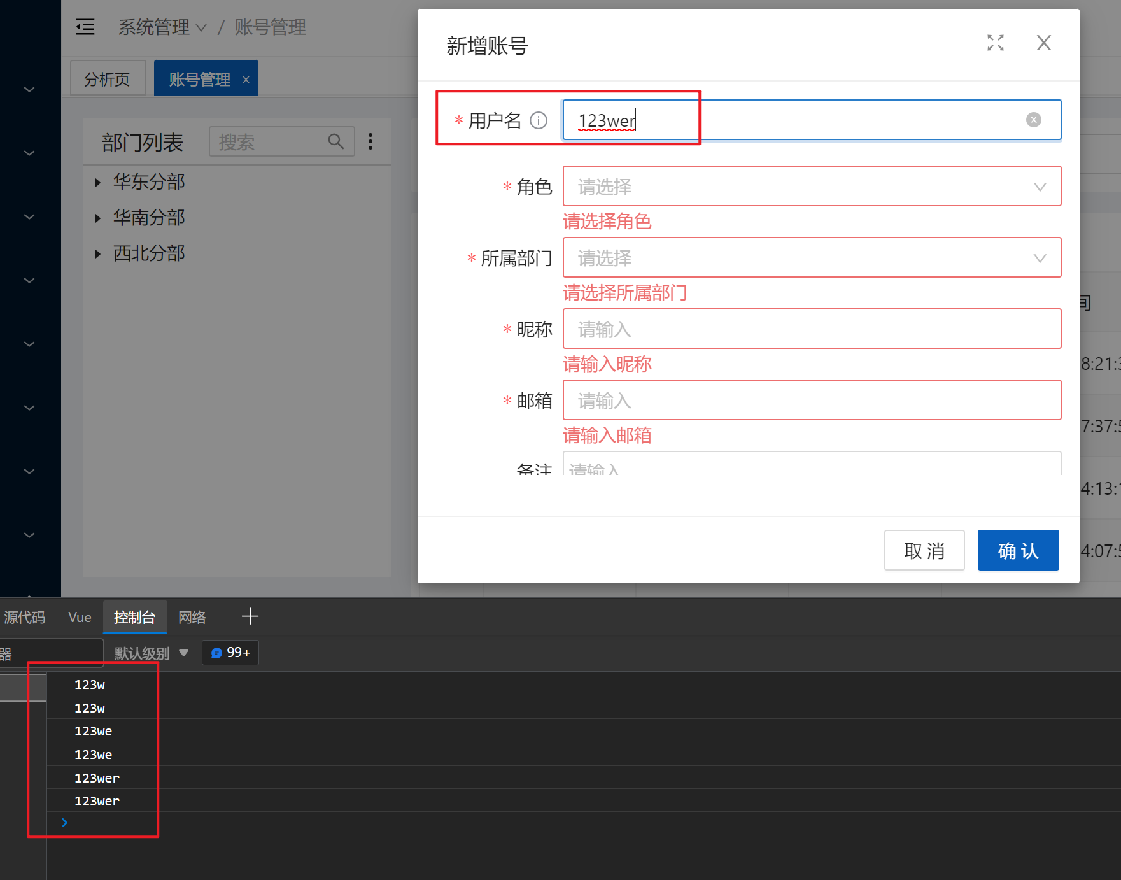Click the 取消 cancel button

coord(924,550)
